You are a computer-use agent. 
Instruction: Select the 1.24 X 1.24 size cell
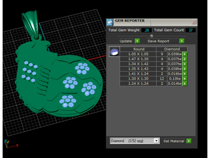pyautogui.click(x=138, y=83)
